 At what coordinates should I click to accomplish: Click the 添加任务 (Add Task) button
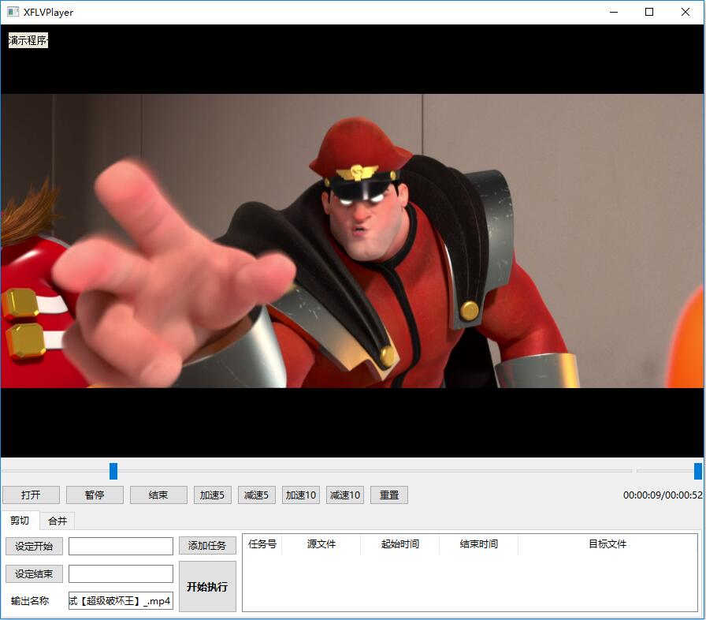(x=207, y=546)
